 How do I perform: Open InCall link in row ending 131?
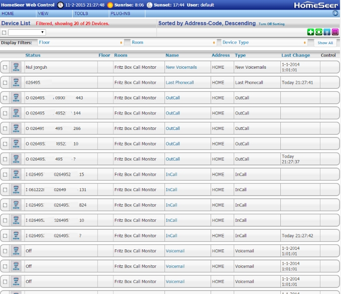pos(172,190)
